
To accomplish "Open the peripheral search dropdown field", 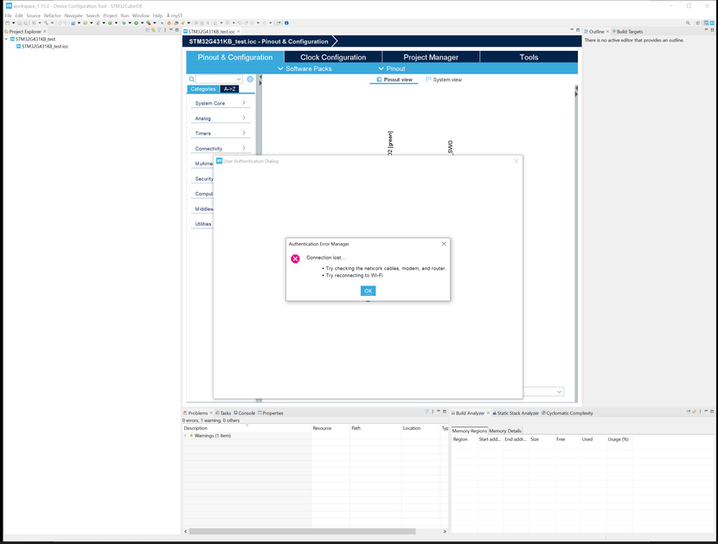I will point(219,80).
